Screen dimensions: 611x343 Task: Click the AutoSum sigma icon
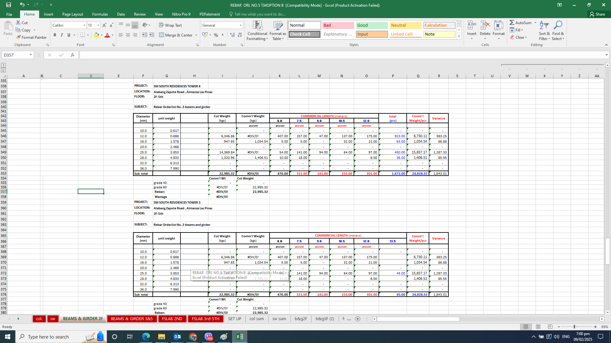click(x=512, y=23)
